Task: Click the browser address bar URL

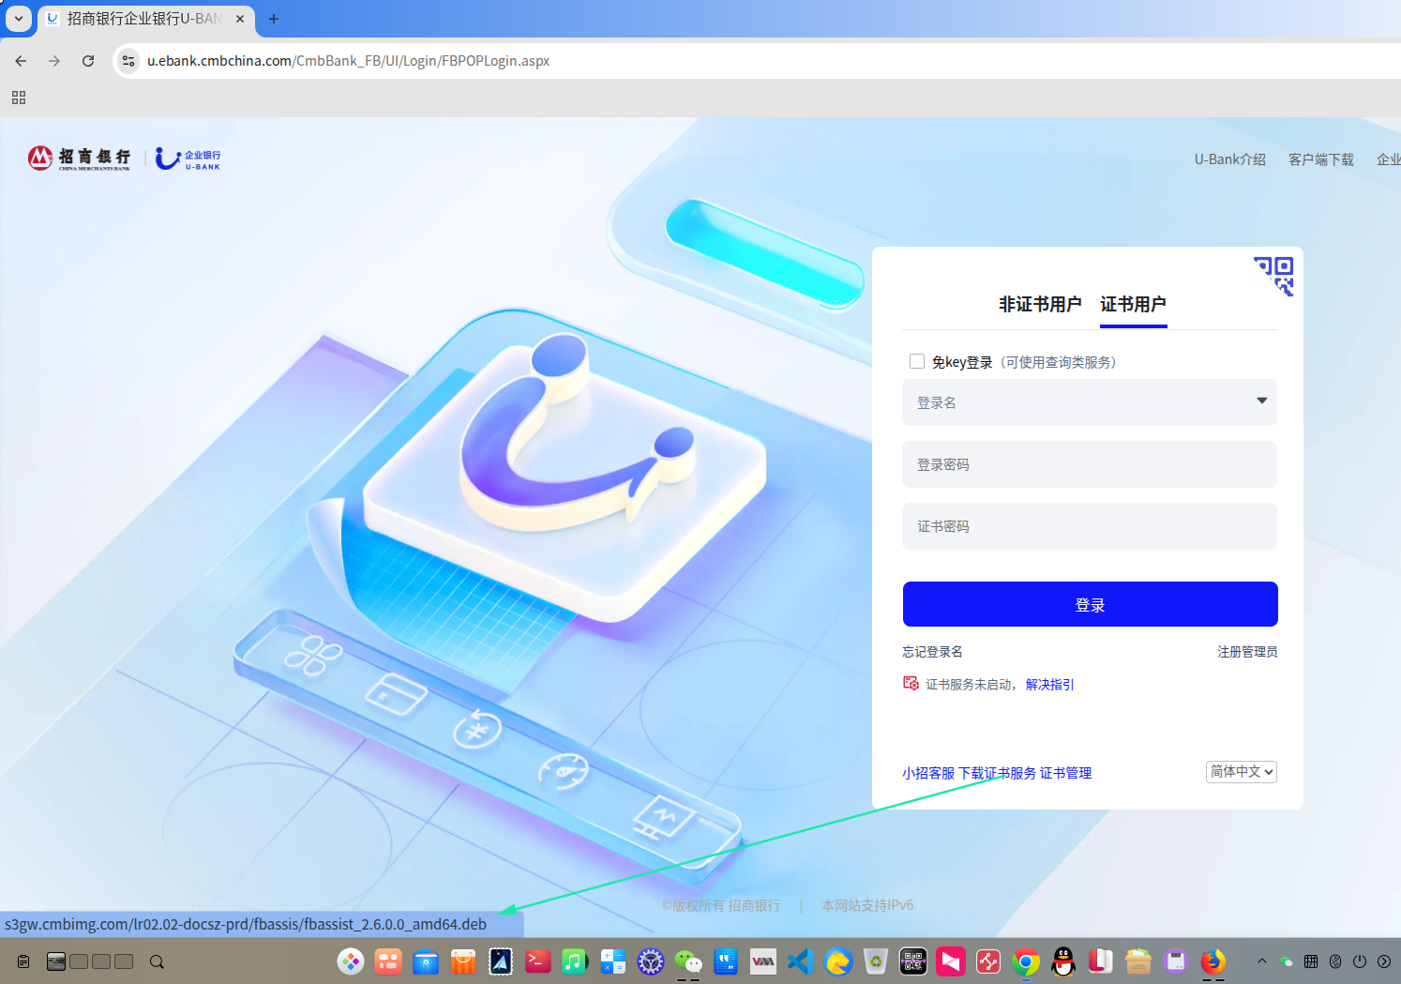Action: (348, 61)
